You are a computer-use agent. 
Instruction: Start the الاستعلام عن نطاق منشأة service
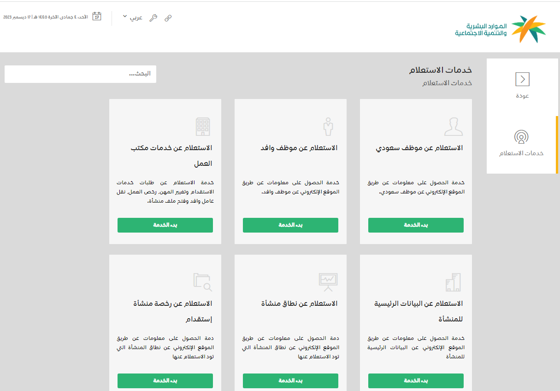coord(290,381)
